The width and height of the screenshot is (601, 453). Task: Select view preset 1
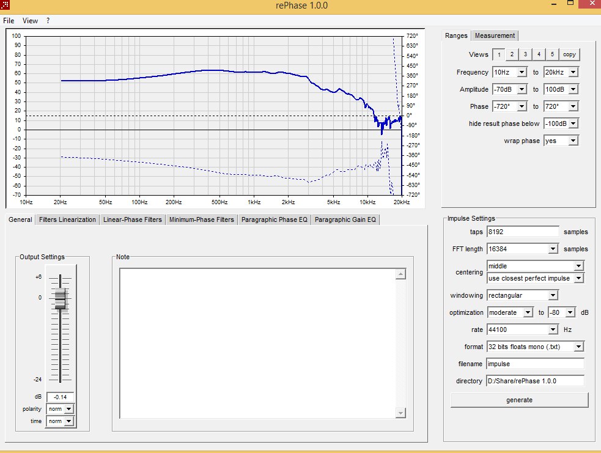pyautogui.click(x=498, y=54)
